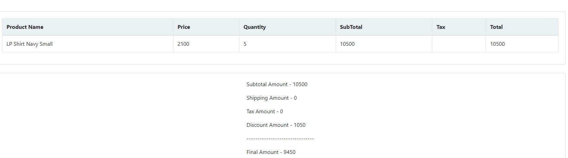Click the quantity cell showing 5
The image size is (568, 158).
tap(287, 44)
